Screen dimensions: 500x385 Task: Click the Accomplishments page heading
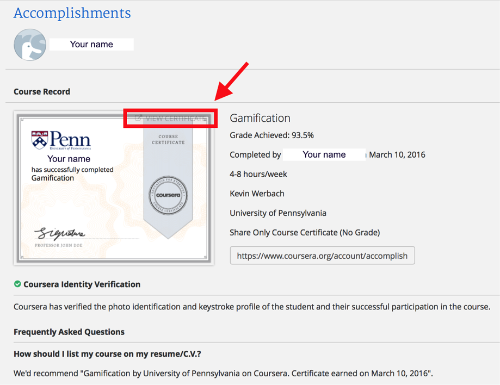click(72, 13)
